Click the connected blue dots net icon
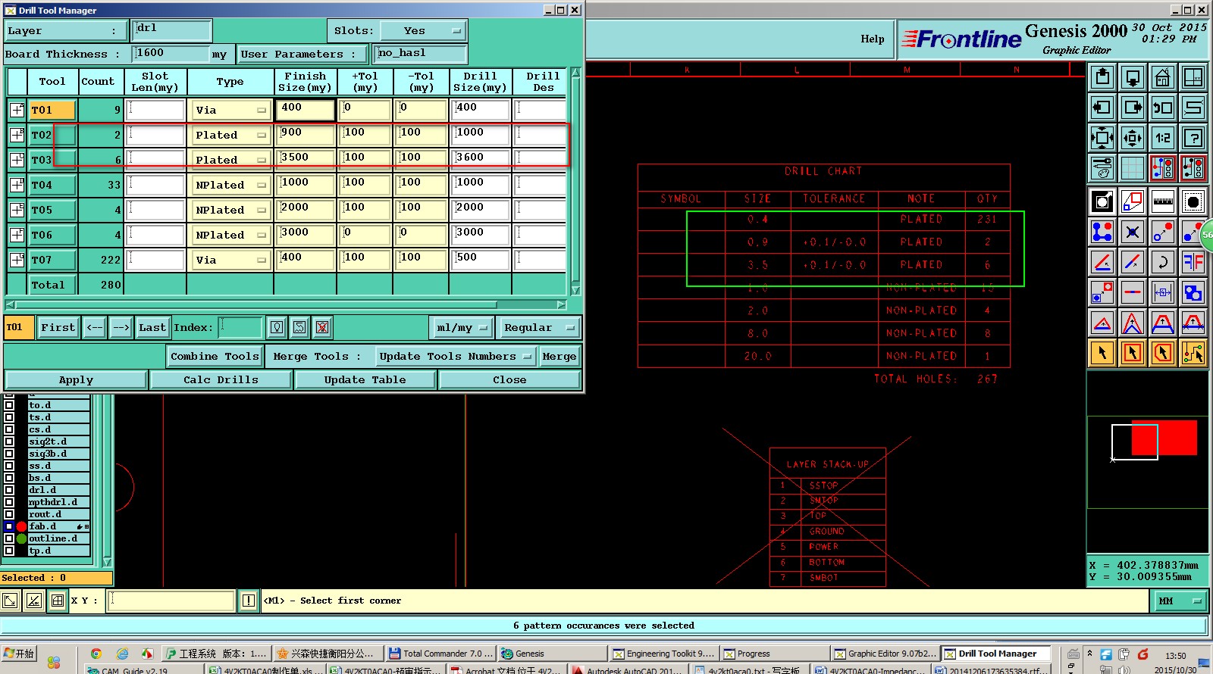Image resolution: width=1213 pixels, height=674 pixels. [x=1102, y=232]
